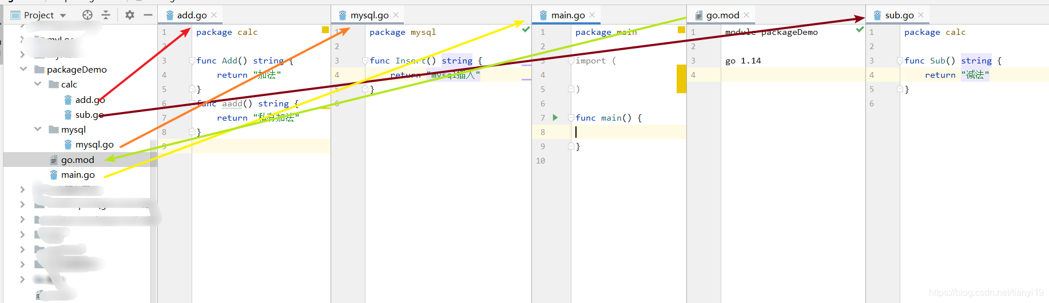Click the green checkmark indicator in mysql.go
The height and width of the screenshot is (303, 1049).
[x=526, y=30]
